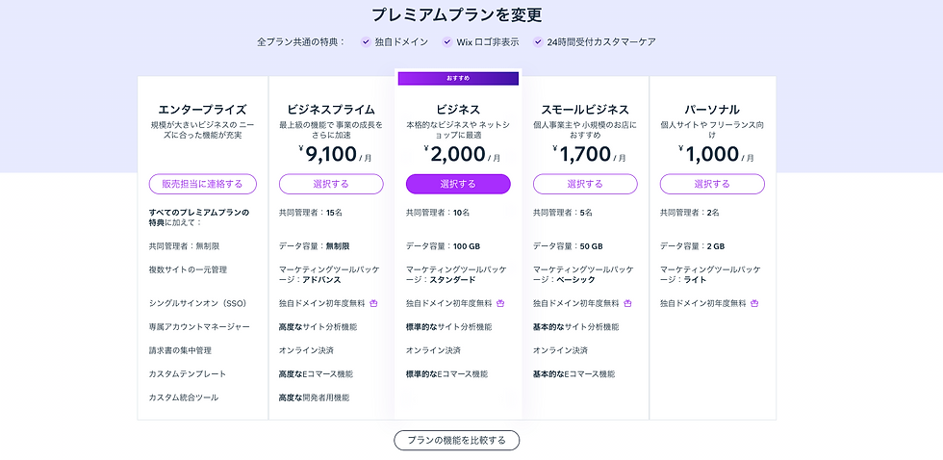The height and width of the screenshot is (460, 943).
Task: Select the recommended ビジネス plan button
Action: point(458,184)
